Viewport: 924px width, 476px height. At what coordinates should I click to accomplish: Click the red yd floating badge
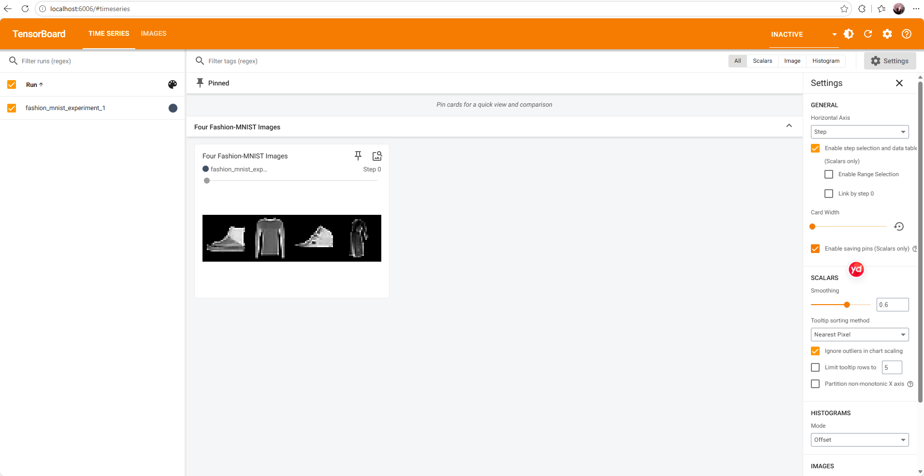coord(856,269)
